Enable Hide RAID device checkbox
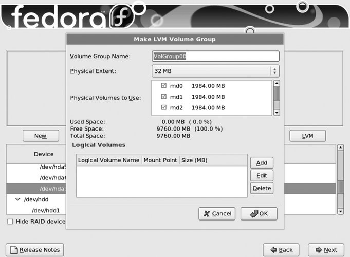Screen dimensions: 350x257 click(10, 221)
